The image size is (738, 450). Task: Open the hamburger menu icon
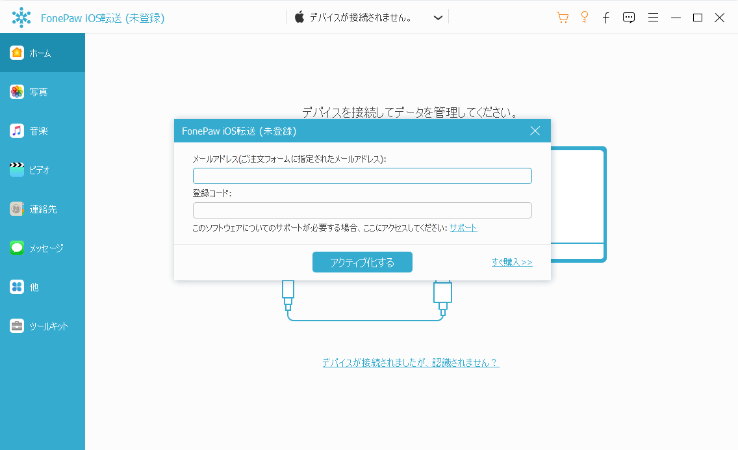click(x=653, y=18)
